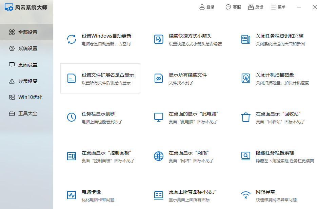The width and height of the screenshot is (318, 209).
Task: Click description 电脑老是自动更新，占空间
Action: point(106,44)
